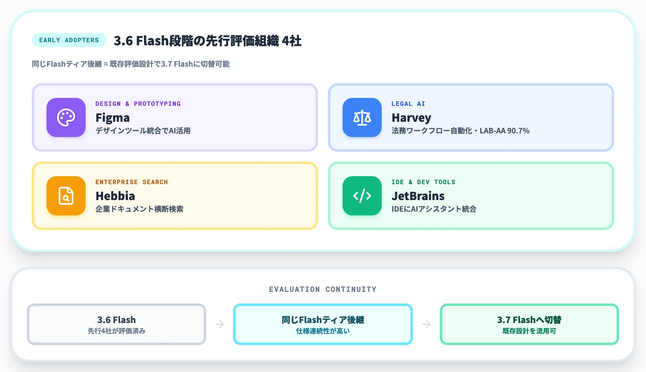
Task: Click the text 仕様連続性が高い
Action: pyautogui.click(x=323, y=331)
